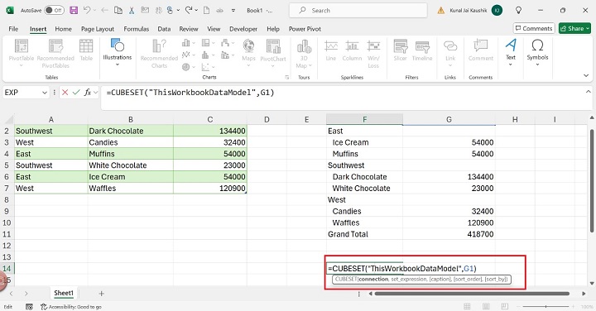Screen dimensions: 596x311
Task: Click the Save icon in quick access toolbar
Action: point(74,10)
